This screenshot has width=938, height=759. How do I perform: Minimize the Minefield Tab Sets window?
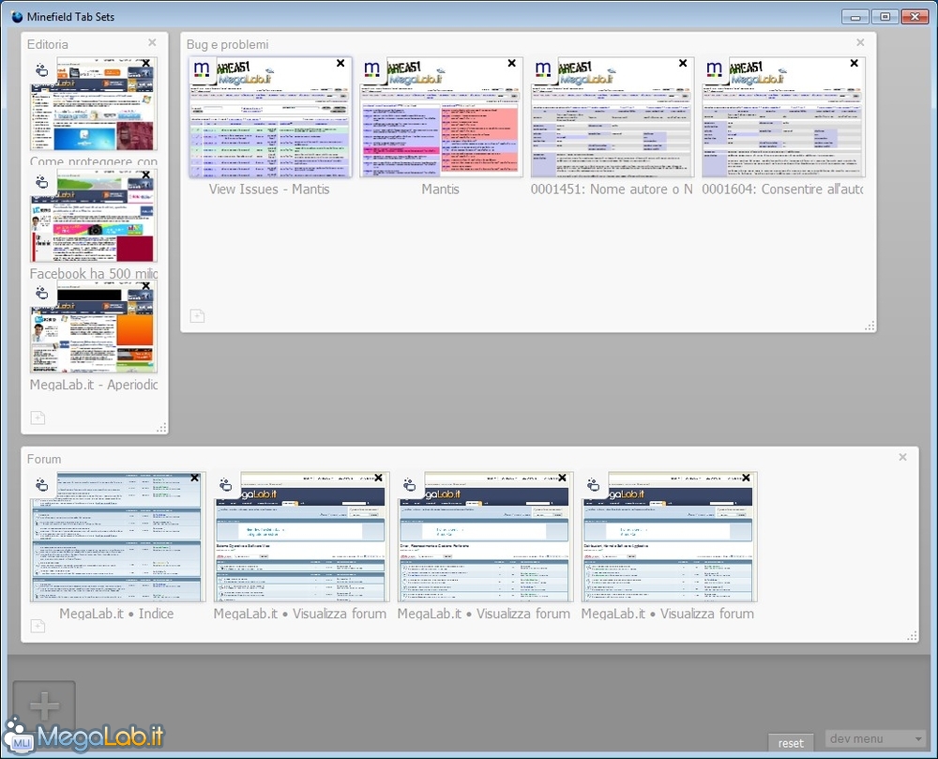tap(855, 17)
